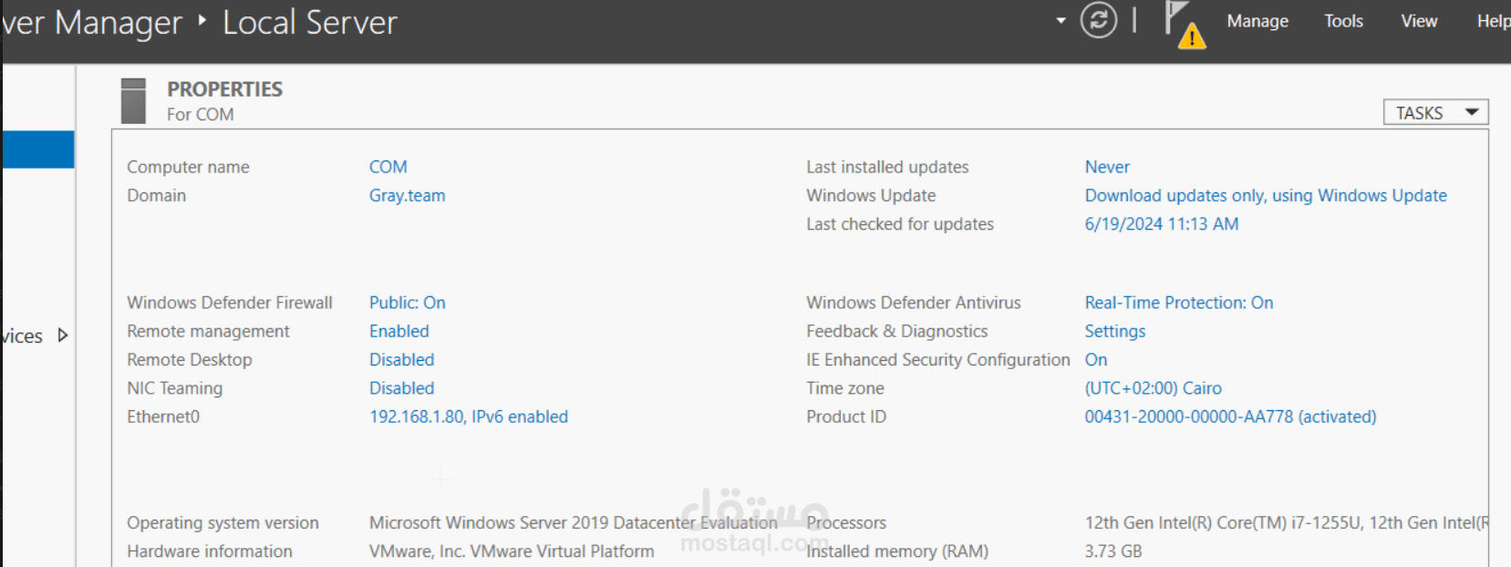1511x567 pixels.
Task: Open the View menu
Action: (x=1419, y=21)
